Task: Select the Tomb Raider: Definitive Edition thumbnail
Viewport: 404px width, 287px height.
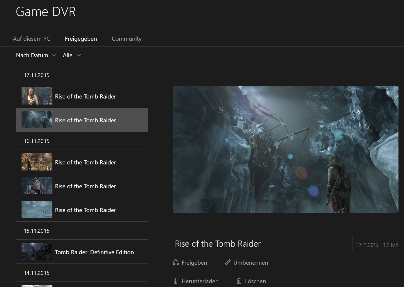Action: pos(37,252)
